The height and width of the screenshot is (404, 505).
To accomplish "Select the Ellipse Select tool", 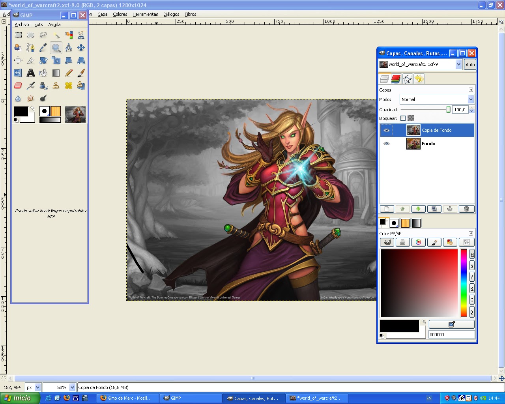I will (x=30, y=35).
